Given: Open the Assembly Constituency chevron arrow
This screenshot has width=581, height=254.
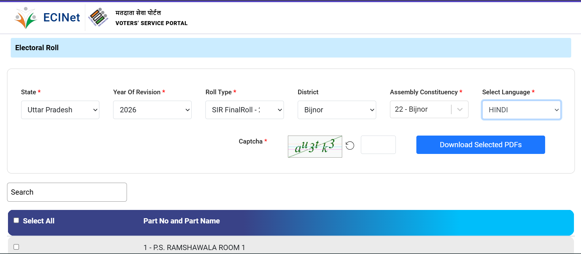Looking at the screenshot, I should pyautogui.click(x=460, y=110).
